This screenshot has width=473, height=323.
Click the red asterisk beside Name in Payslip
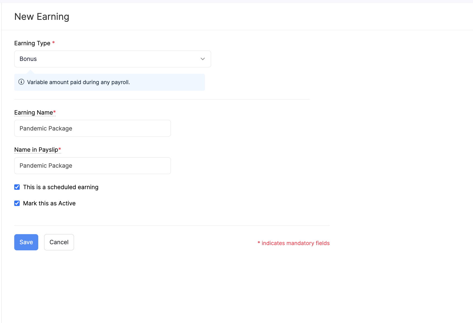[x=60, y=149]
